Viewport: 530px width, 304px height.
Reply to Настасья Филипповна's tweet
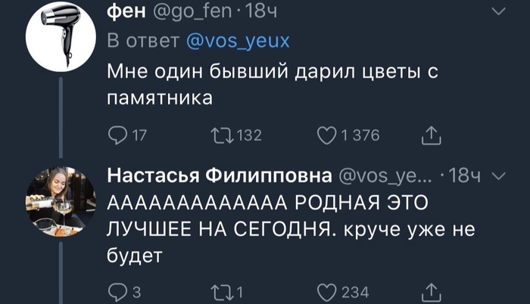117,290
